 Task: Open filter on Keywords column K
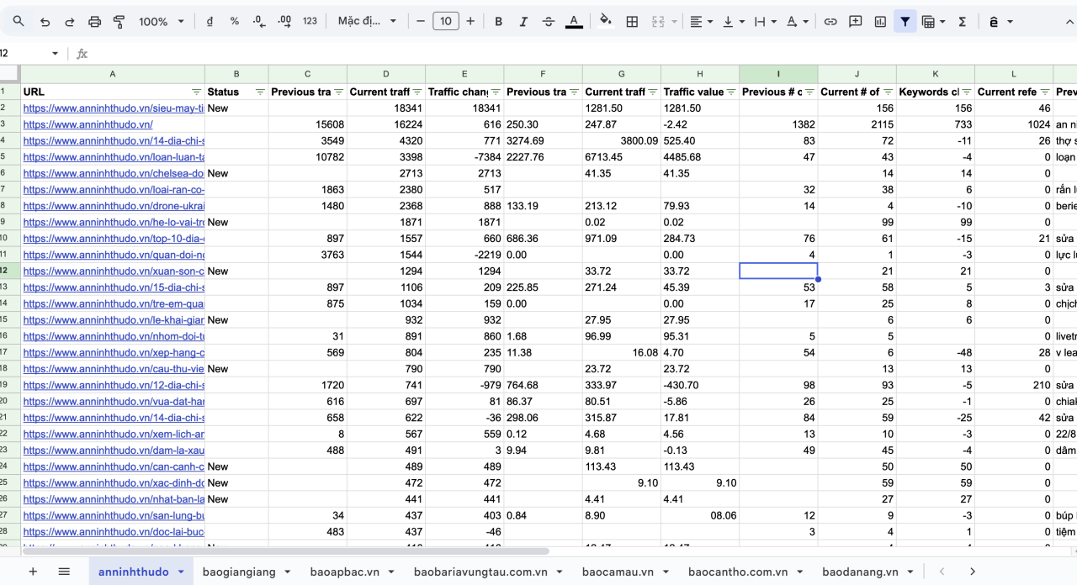[967, 92]
